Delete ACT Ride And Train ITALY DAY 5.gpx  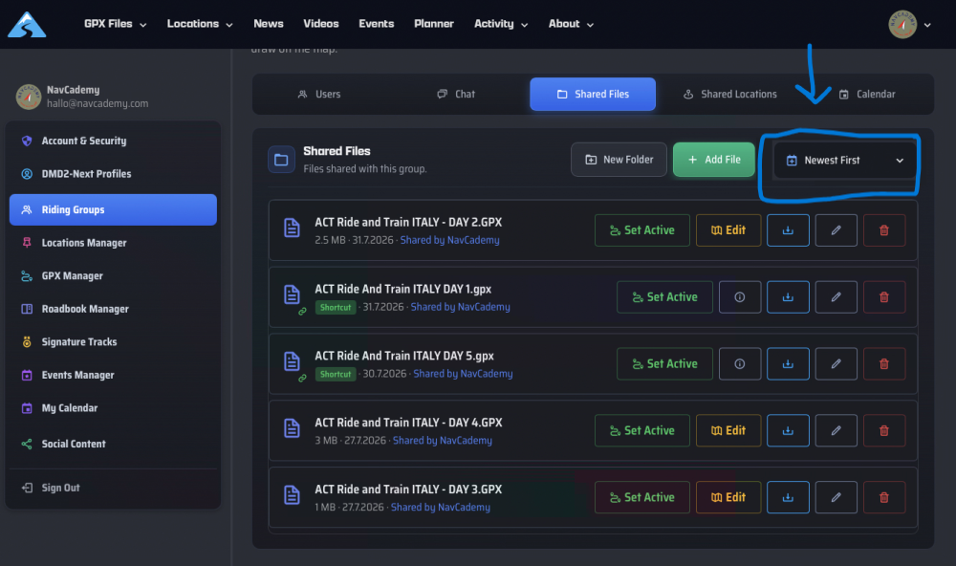884,363
